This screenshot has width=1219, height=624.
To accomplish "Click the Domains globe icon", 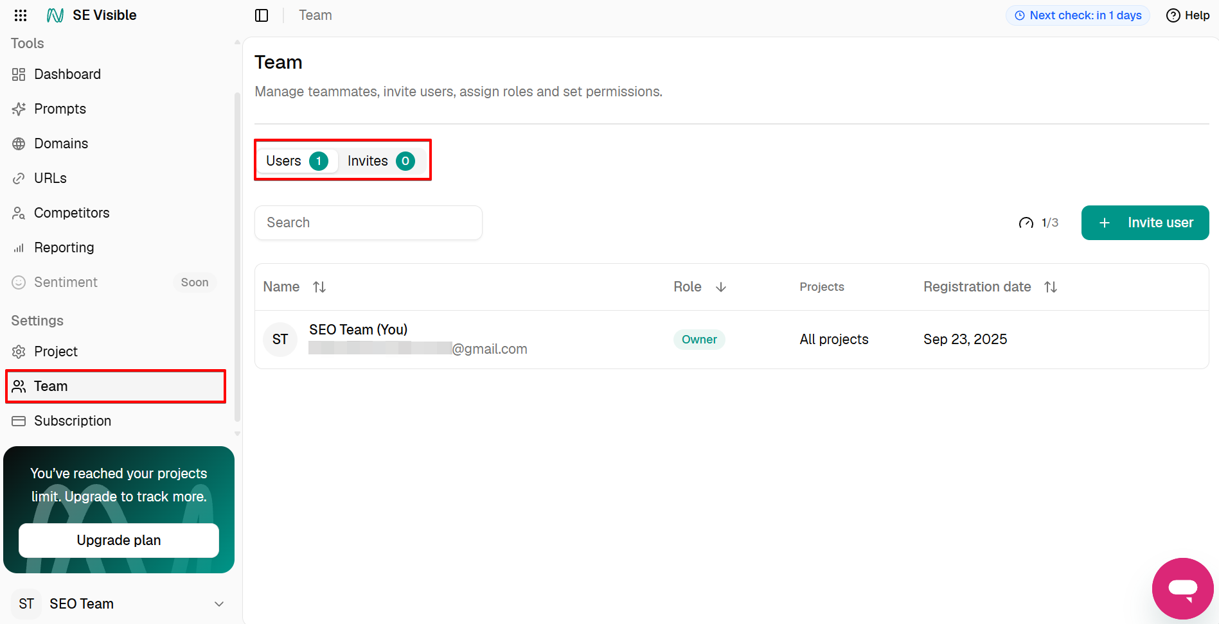I will (19, 144).
